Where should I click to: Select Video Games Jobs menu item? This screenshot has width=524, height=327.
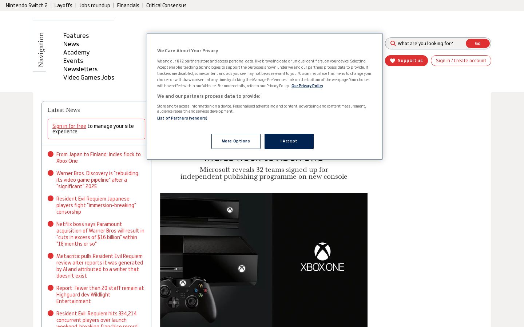click(x=89, y=77)
